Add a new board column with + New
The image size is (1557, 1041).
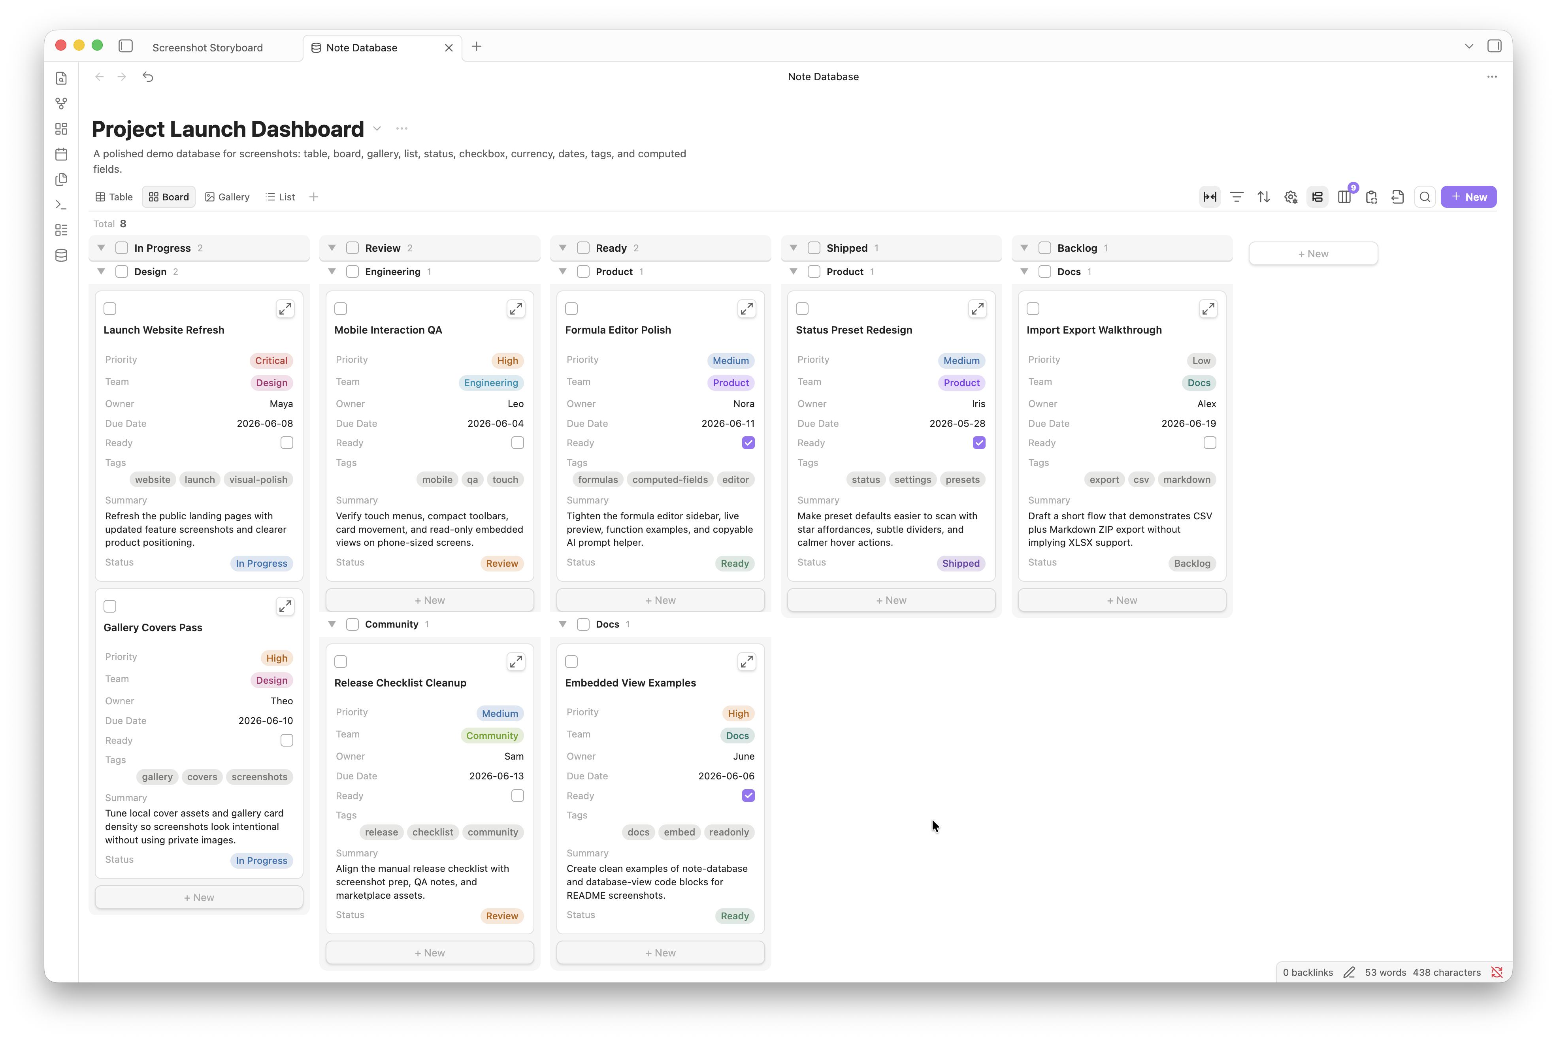pos(1313,254)
